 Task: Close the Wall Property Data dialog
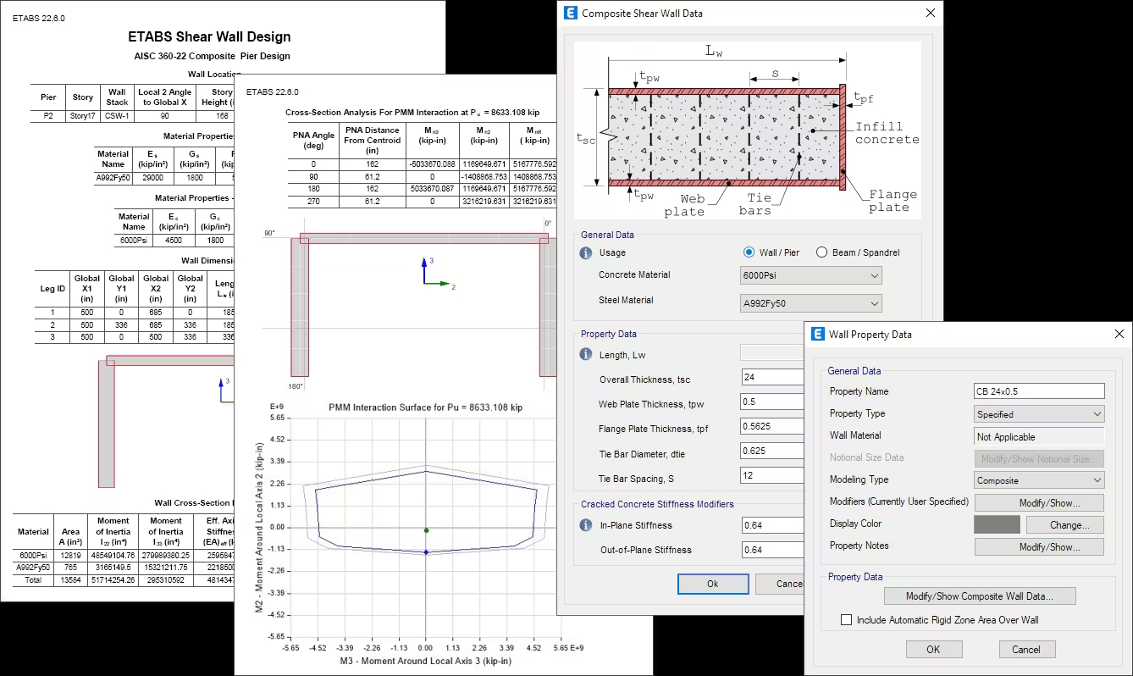point(1119,334)
